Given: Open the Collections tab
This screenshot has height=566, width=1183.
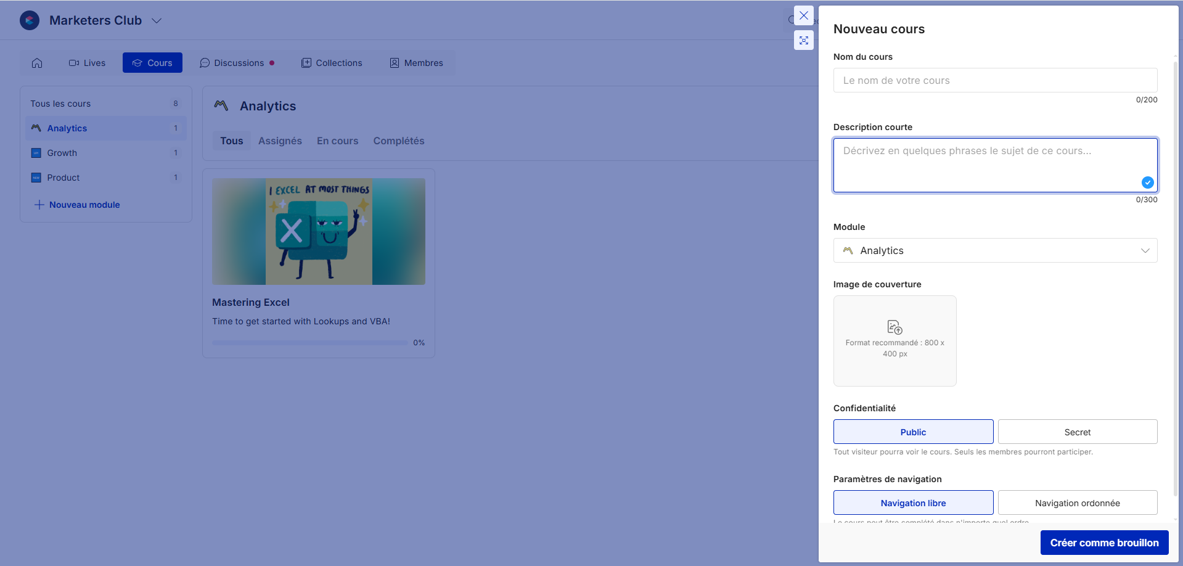Looking at the screenshot, I should click(x=332, y=63).
